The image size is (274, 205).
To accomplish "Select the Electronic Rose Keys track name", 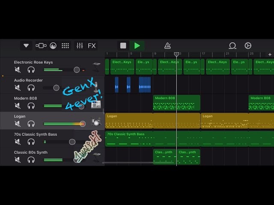I will 33,62.
